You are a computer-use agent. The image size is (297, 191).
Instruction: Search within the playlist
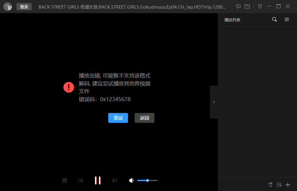pyautogui.click(x=274, y=19)
